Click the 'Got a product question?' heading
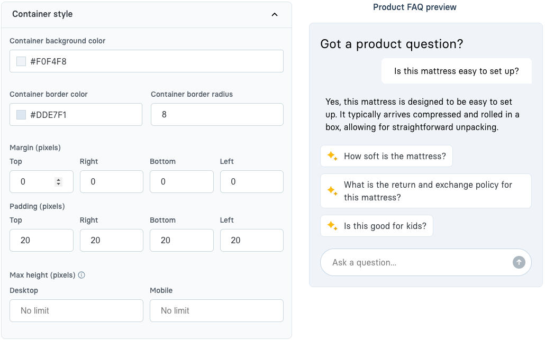 392,44
